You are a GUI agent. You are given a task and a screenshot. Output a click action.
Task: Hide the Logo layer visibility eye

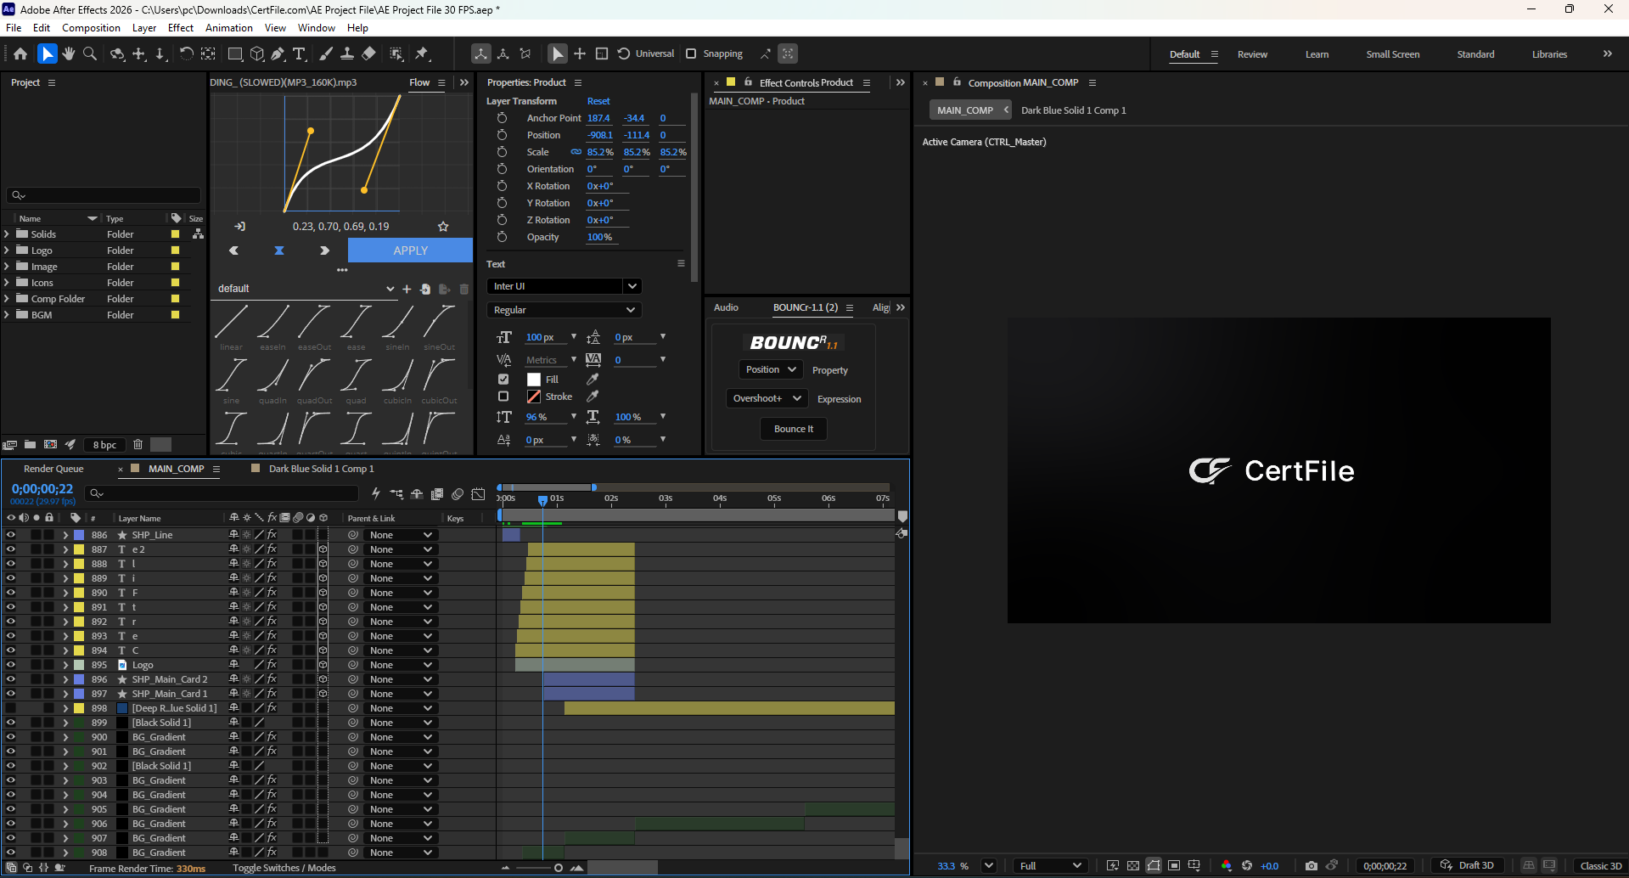tap(11, 665)
